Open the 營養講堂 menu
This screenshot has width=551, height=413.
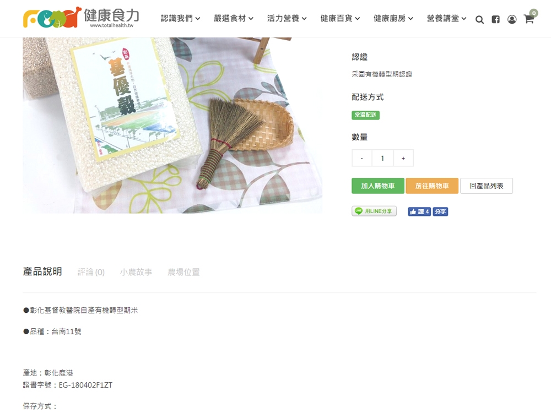pyautogui.click(x=446, y=18)
